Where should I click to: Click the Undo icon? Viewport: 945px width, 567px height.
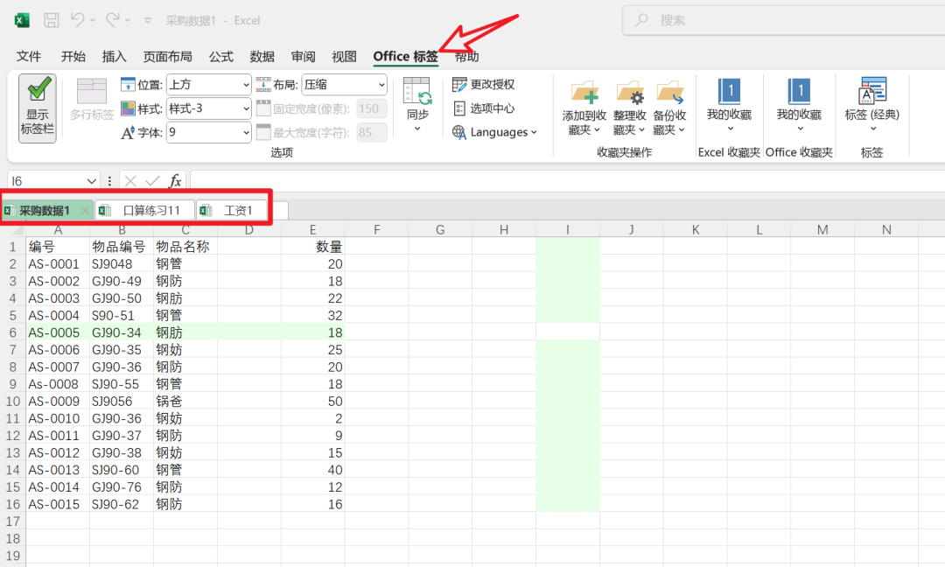tap(77, 20)
